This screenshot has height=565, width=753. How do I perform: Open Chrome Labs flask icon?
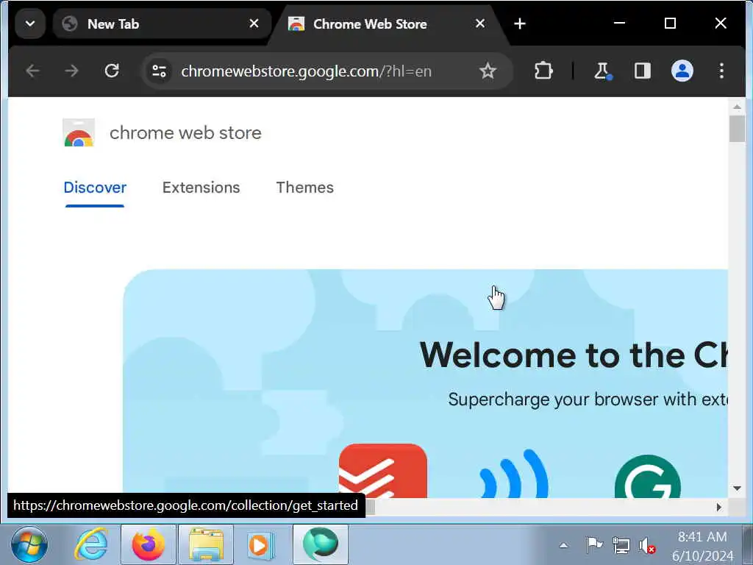(x=602, y=71)
